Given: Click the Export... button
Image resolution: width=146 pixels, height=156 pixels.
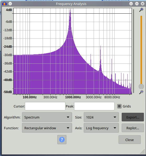Looking at the screenshot, I should click(x=133, y=117).
